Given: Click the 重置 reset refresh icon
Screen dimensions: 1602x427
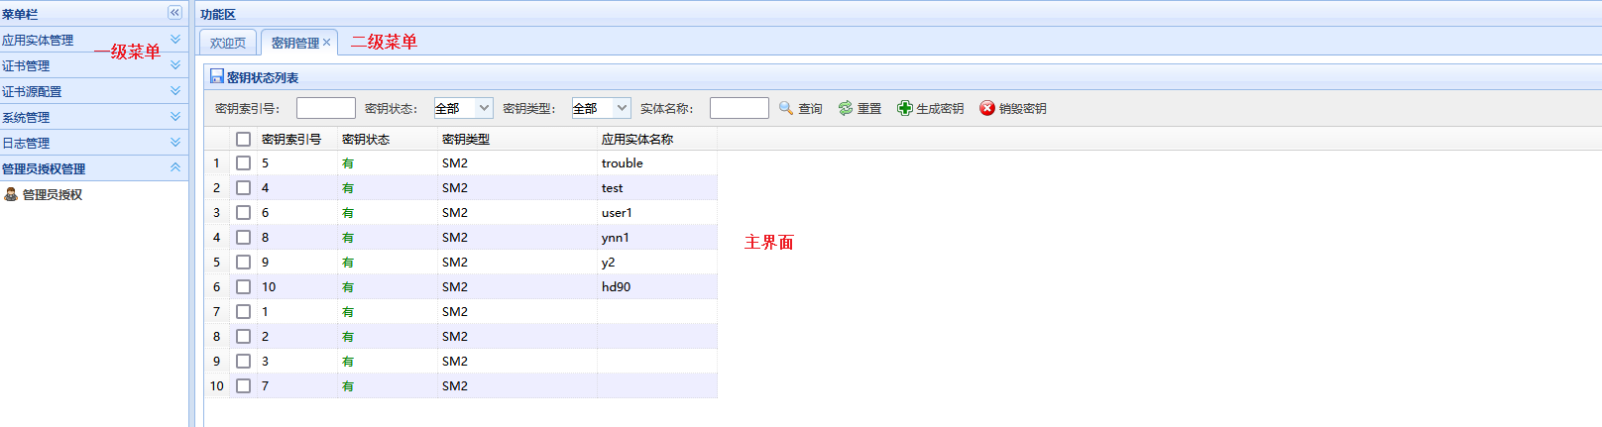Looking at the screenshot, I should coord(846,108).
